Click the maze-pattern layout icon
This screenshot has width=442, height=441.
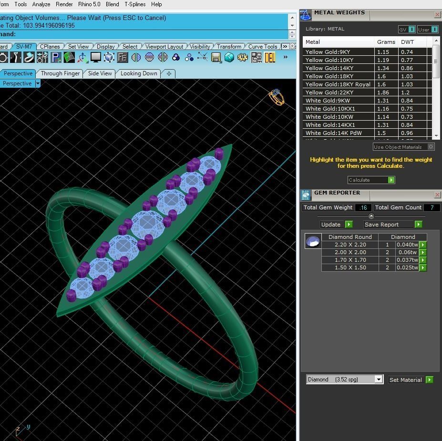[256, 58]
